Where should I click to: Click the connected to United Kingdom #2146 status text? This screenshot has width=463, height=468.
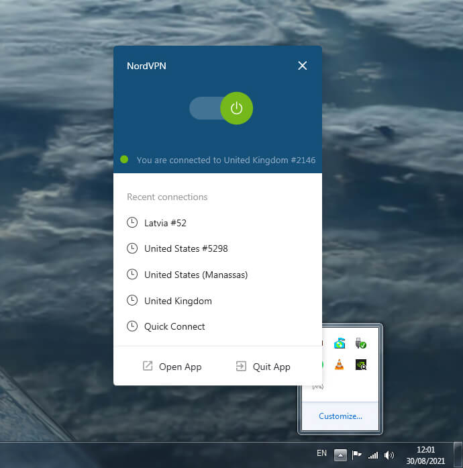click(226, 160)
